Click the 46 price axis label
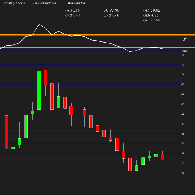Viewport: 195px width, 195px height. (183, 124)
